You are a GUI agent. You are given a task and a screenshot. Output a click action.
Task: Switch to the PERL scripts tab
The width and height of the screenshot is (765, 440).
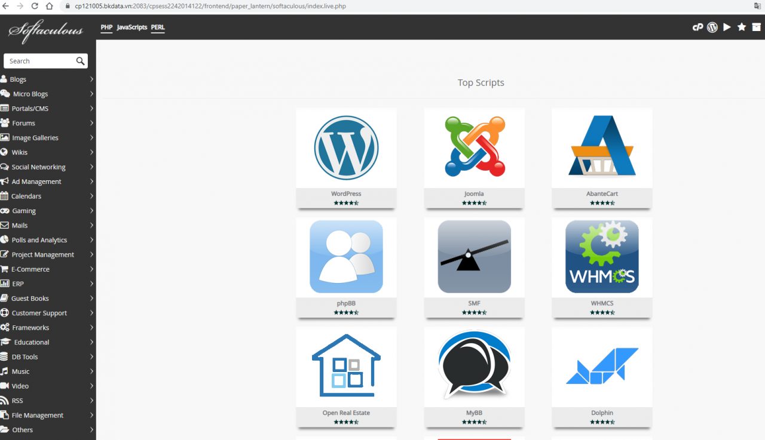pos(158,27)
